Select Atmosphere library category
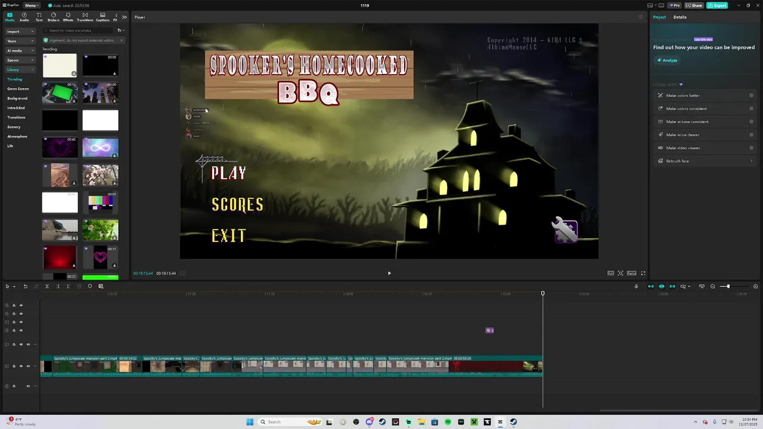 pyautogui.click(x=17, y=136)
